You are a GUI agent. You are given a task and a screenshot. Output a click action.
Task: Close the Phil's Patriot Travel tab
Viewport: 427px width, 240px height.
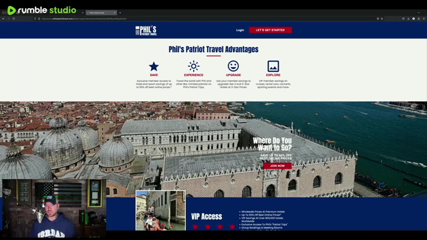[x=114, y=13]
